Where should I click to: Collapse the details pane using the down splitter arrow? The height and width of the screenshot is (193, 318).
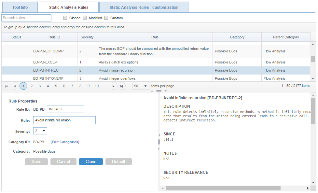point(166,91)
